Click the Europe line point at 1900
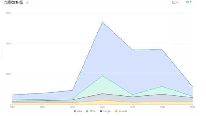 pos(102,94)
